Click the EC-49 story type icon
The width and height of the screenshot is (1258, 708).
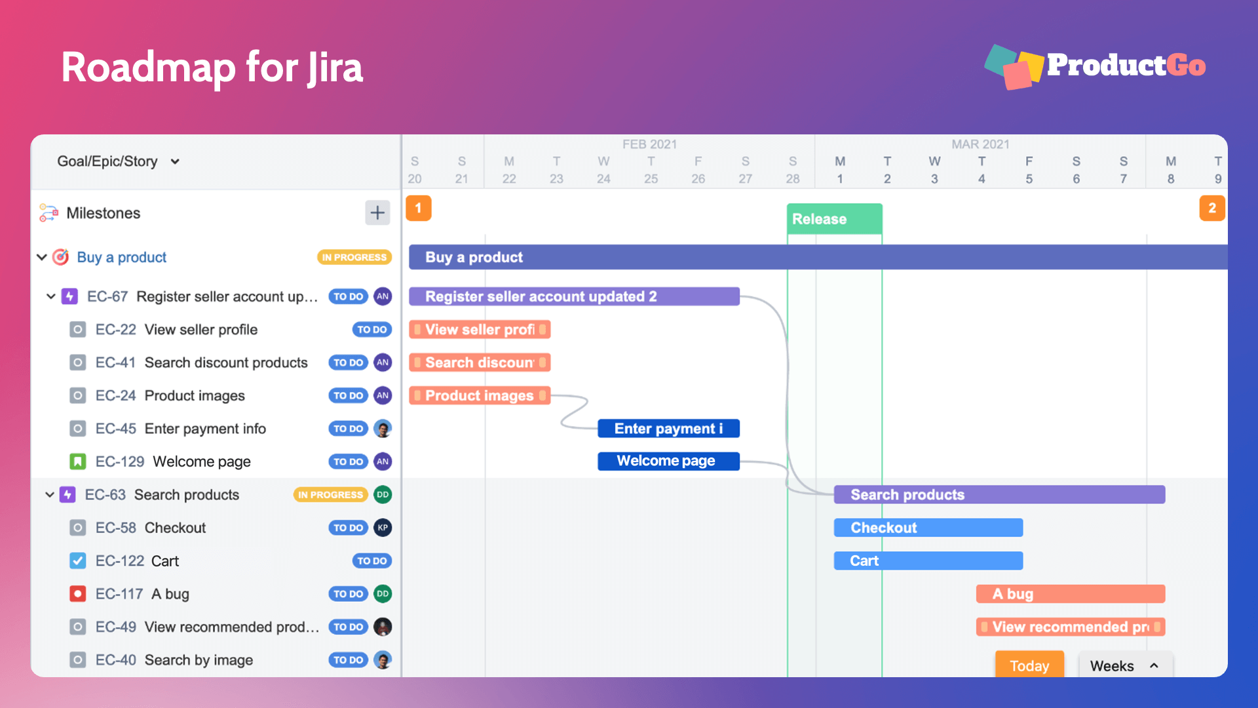pos(77,627)
